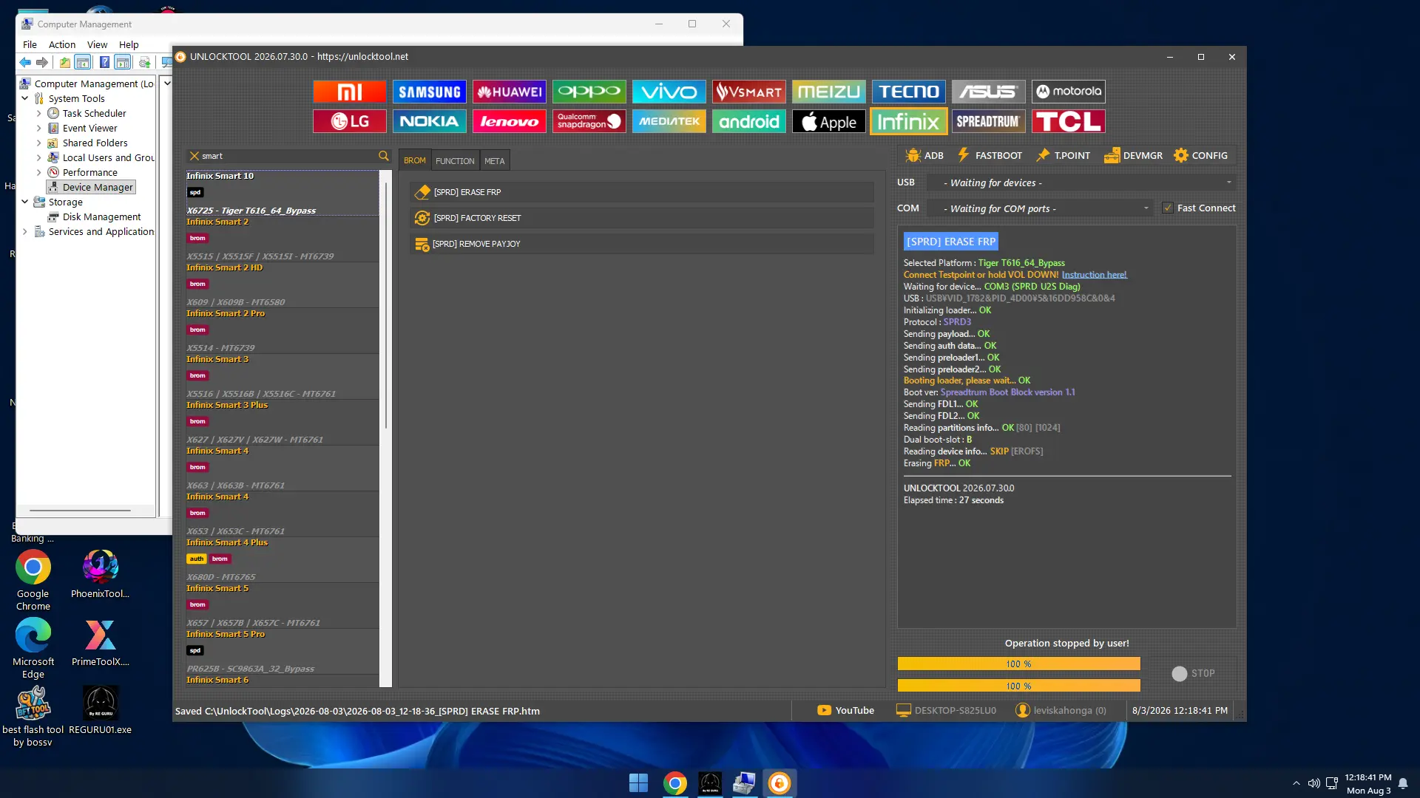
Task: Open the YouTube link in status bar
Action: [845, 711]
